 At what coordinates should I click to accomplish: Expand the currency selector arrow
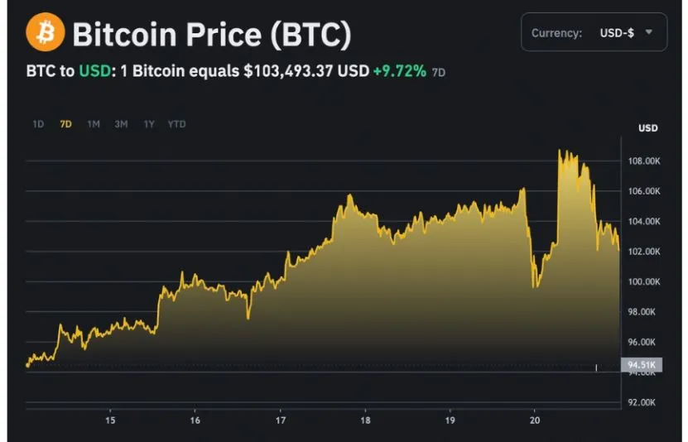point(649,32)
